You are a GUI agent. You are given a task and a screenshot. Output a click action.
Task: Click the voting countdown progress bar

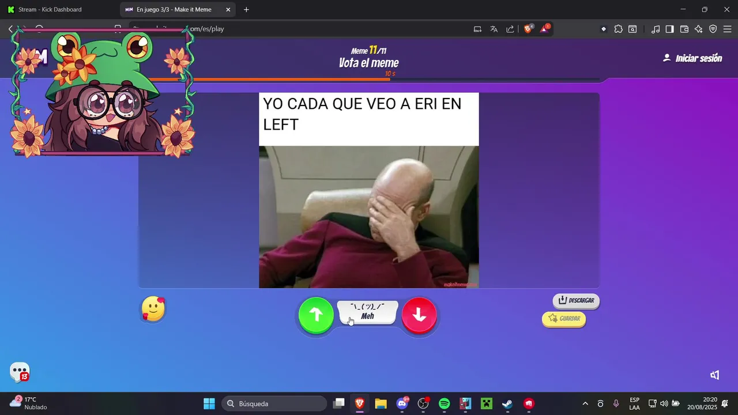coord(369,79)
